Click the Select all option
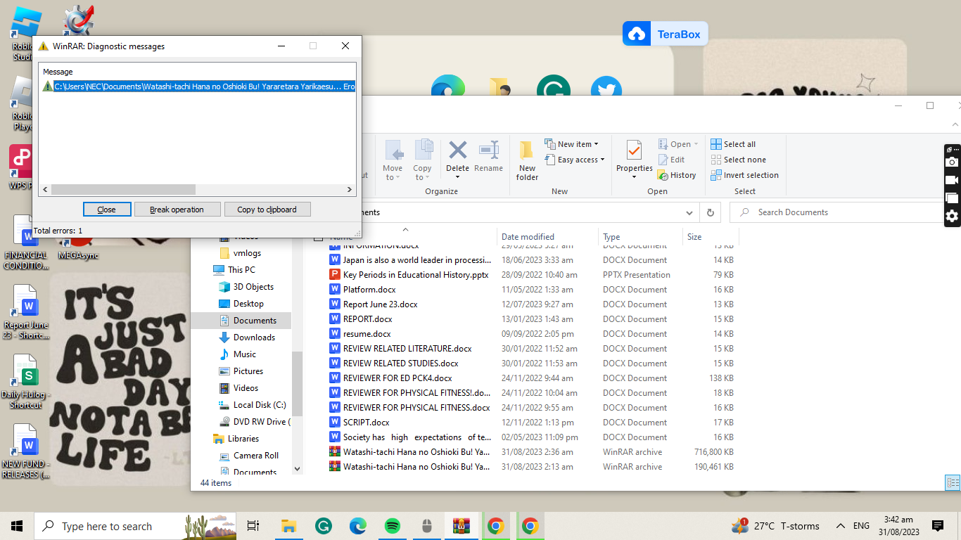The height and width of the screenshot is (540, 961). coord(732,144)
